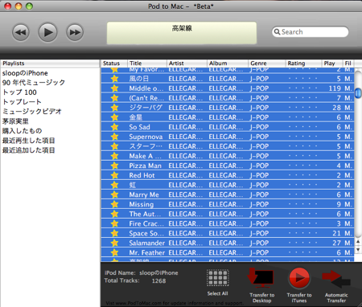Image resolution: width=362 pixels, height=307 pixels.
Task: Click the Select All grid icon
Action: pyautogui.click(x=217, y=278)
